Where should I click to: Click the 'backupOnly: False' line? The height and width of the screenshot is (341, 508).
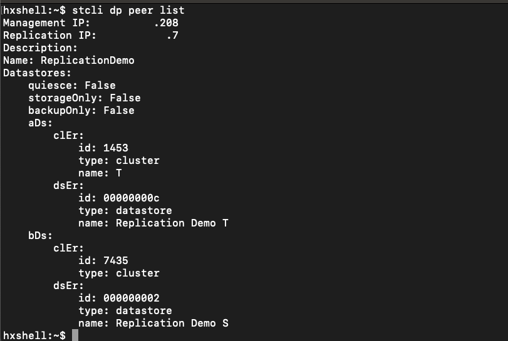click(x=81, y=110)
